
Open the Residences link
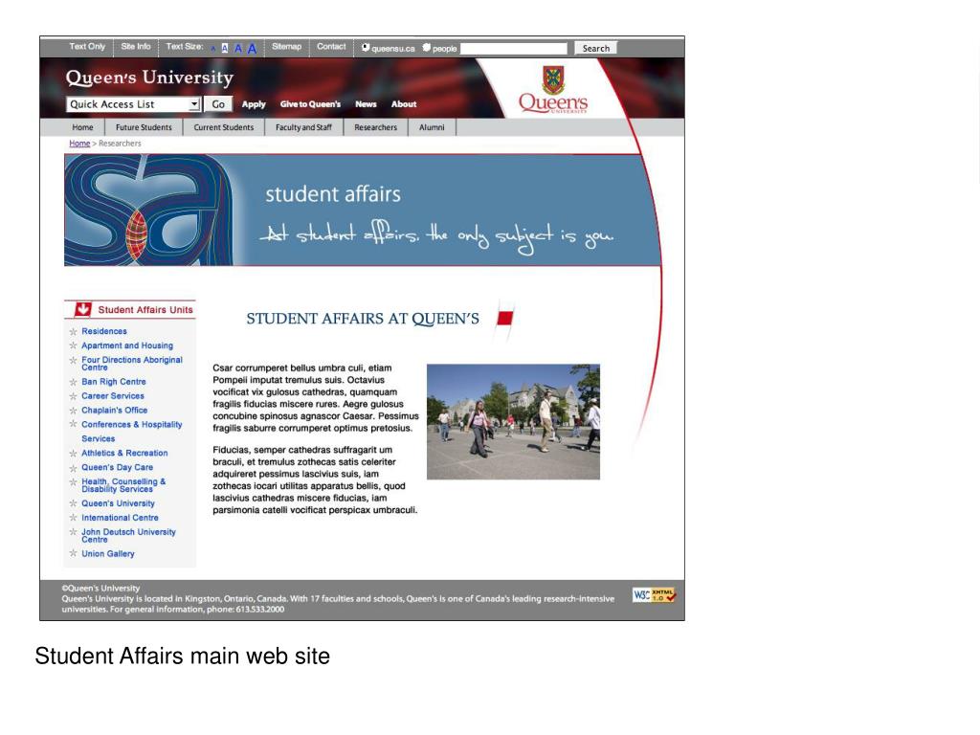click(x=104, y=331)
